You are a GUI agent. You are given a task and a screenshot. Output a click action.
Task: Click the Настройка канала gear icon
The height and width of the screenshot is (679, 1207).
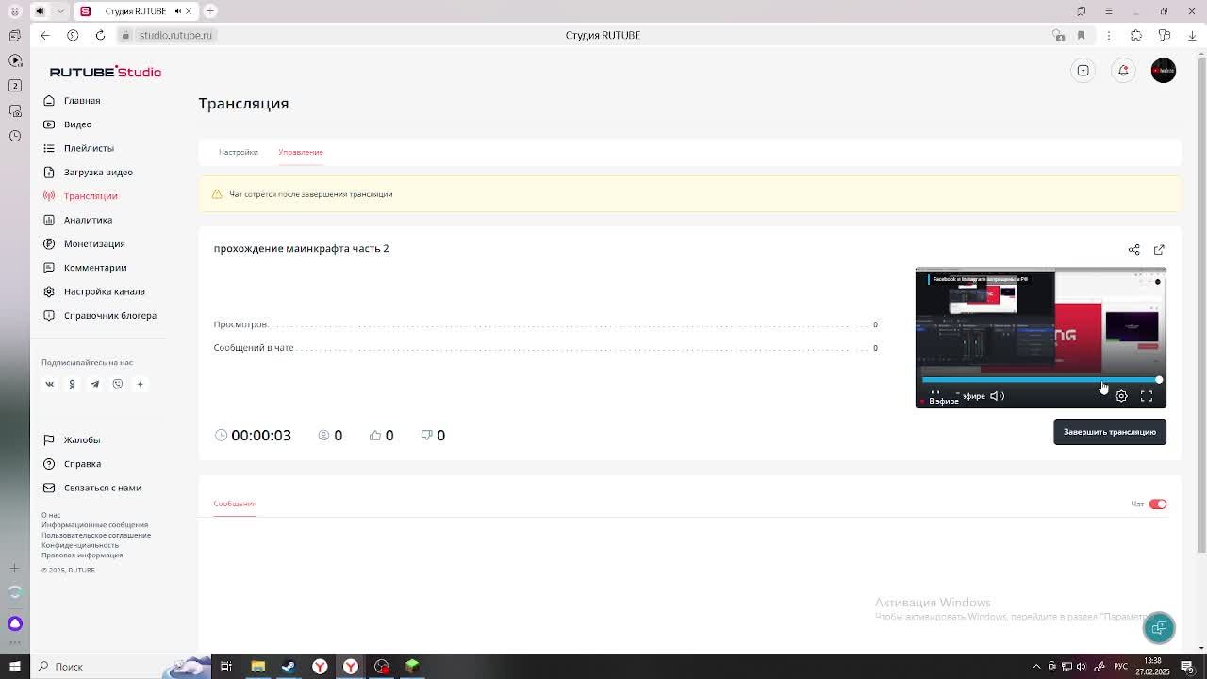(49, 291)
